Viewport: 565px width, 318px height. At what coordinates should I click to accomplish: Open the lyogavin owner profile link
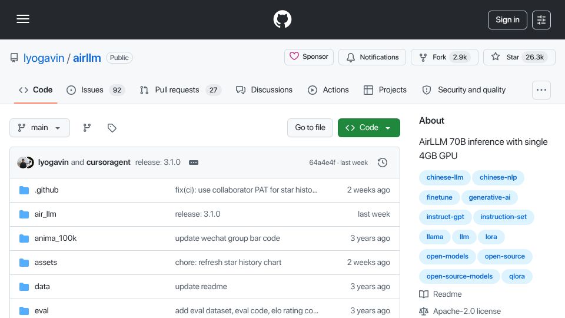44,58
